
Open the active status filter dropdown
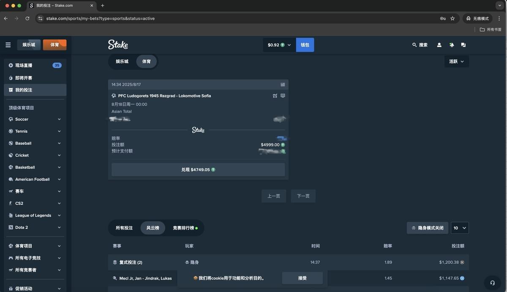(456, 62)
